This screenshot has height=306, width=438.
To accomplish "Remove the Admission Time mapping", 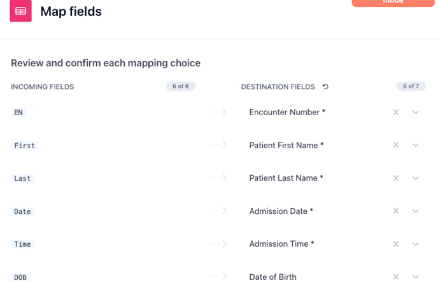I will click(x=396, y=244).
